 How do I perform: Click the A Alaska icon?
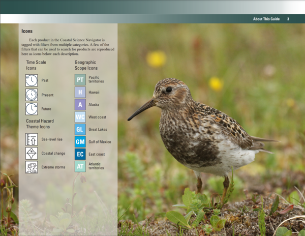(80, 104)
